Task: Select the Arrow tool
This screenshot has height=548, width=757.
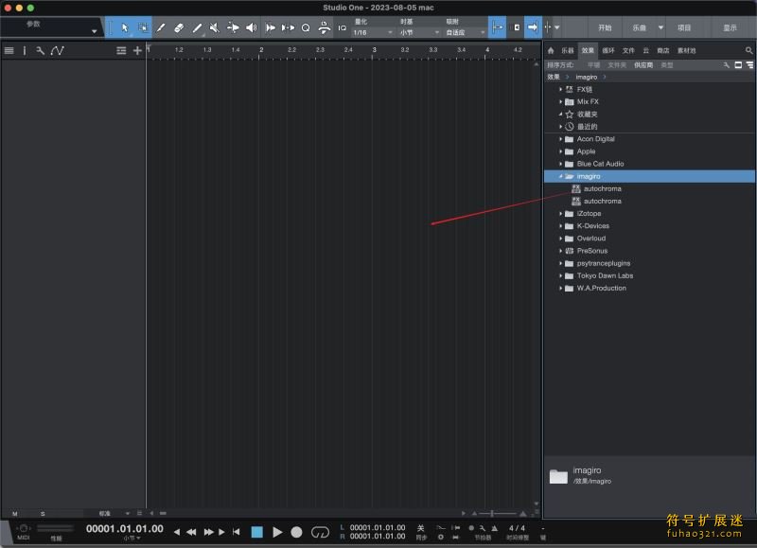Action: 125,27
